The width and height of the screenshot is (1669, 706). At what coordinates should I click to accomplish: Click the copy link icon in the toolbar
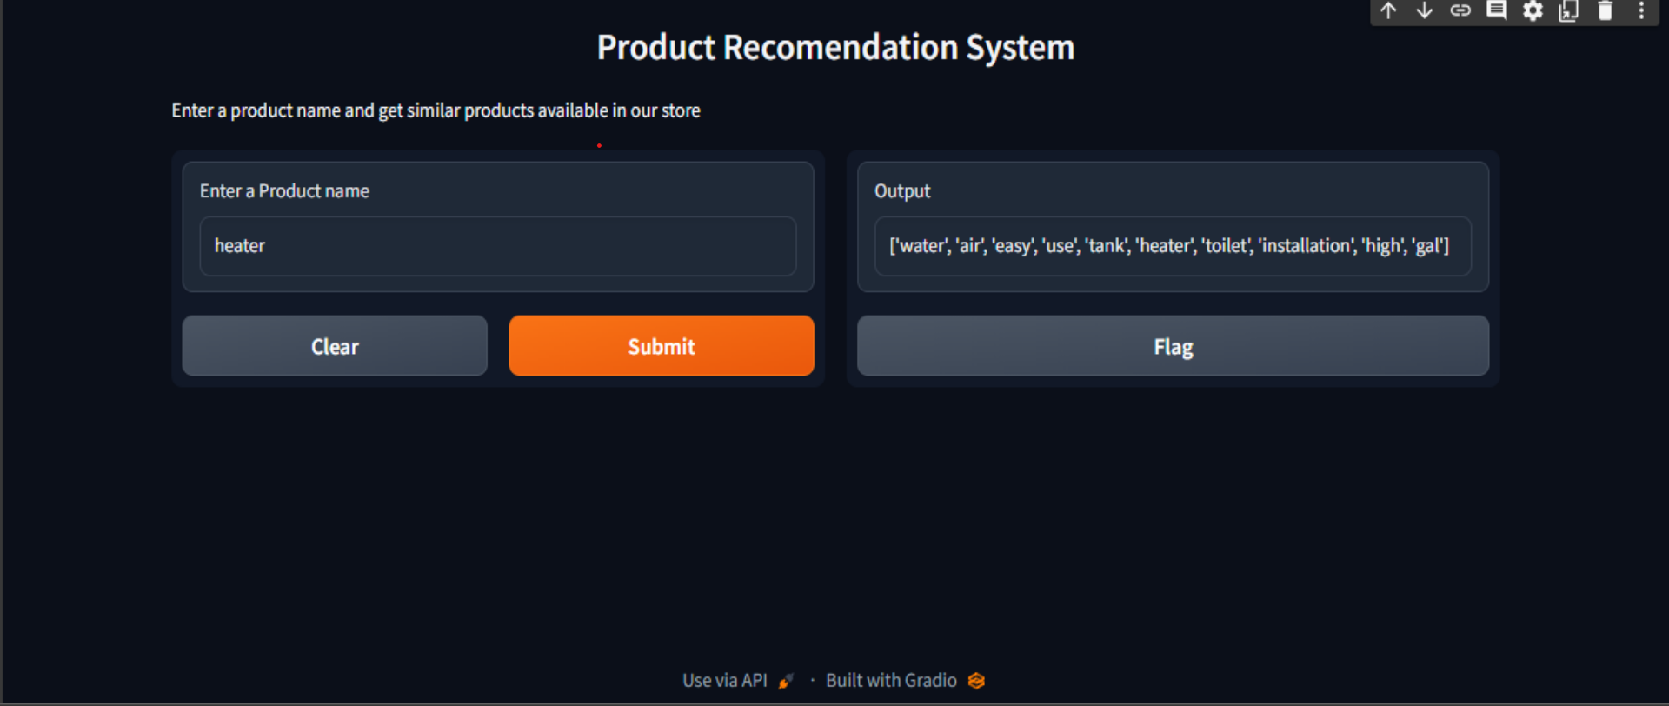(x=1461, y=11)
